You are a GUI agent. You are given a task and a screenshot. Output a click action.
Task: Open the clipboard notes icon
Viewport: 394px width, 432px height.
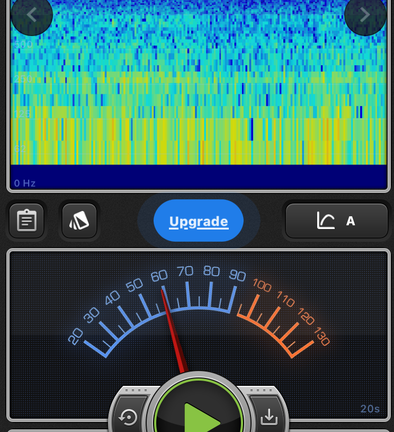[x=26, y=221]
